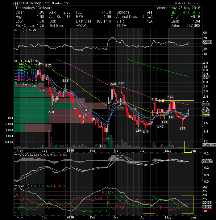The height and width of the screenshot is (220, 216).
Task: Select the Last Size 300 shrs value
Action: coord(103,21)
